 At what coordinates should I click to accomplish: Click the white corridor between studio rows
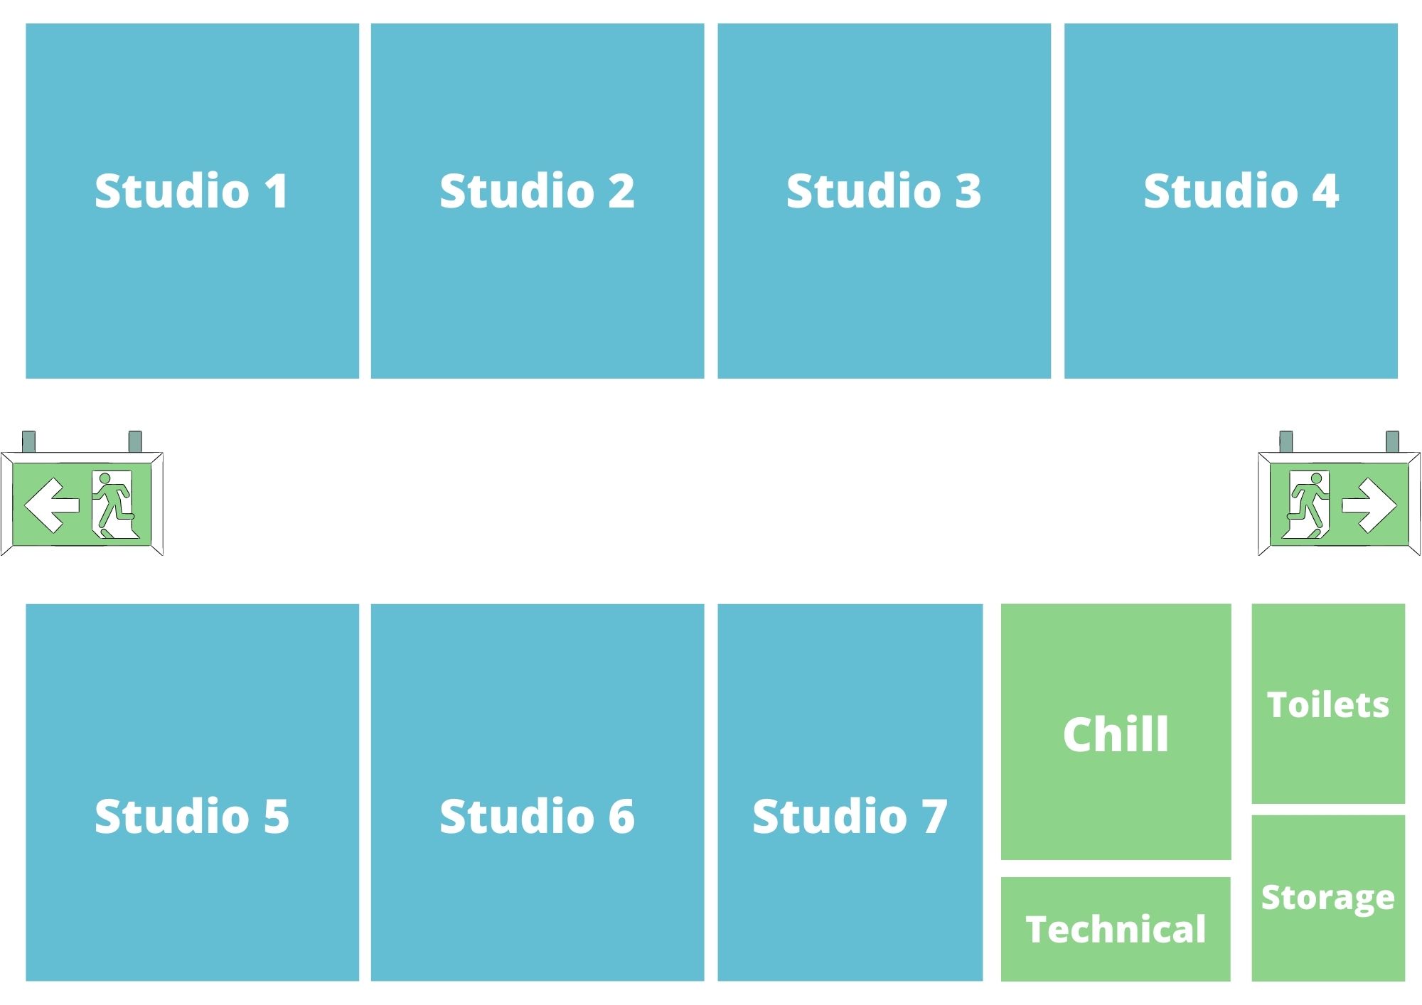711,490
